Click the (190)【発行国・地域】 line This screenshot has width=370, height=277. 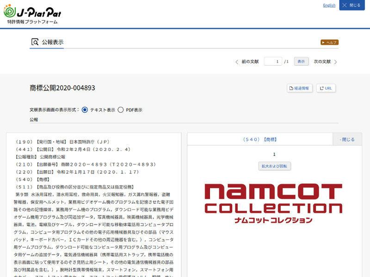click(62, 142)
